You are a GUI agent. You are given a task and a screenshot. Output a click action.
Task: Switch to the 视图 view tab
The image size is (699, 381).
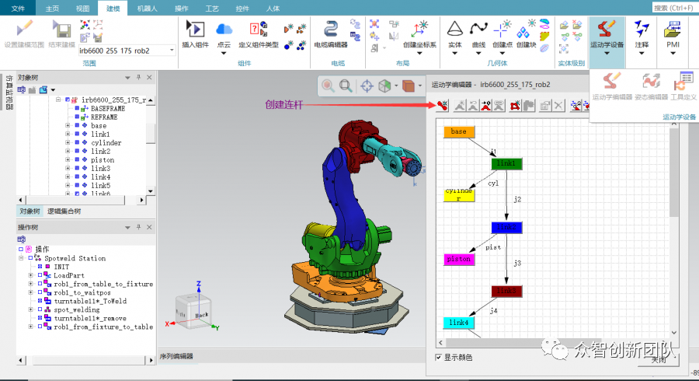[x=82, y=8]
